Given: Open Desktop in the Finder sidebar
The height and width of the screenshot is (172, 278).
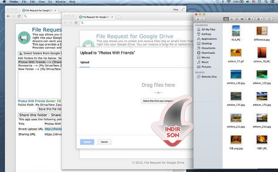Looking at the screenshot, I should point(204,43).
